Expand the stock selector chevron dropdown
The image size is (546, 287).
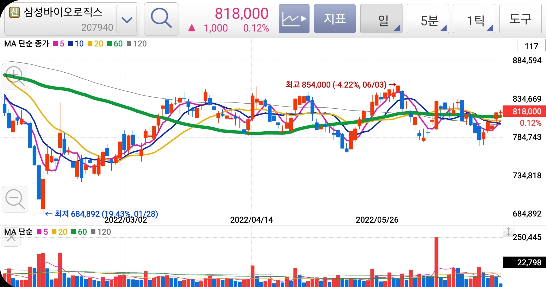pyautogui.click(x=127, y=19)
